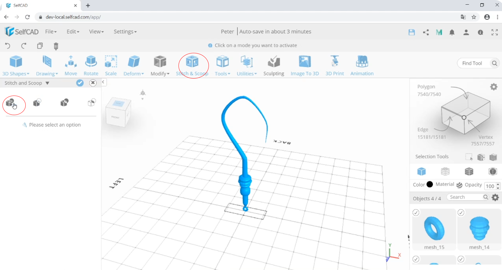Delete selected object with trash icon

point(56,46)
